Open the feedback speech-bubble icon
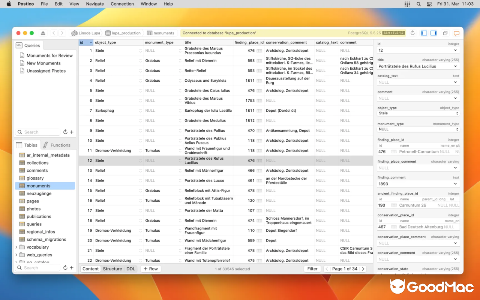 (x=457, y=33)
